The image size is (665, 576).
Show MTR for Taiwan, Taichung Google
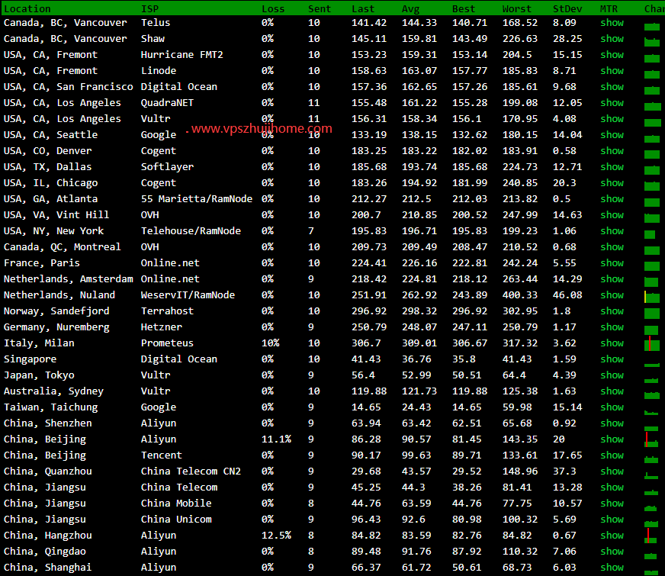(x=612, y=407)
